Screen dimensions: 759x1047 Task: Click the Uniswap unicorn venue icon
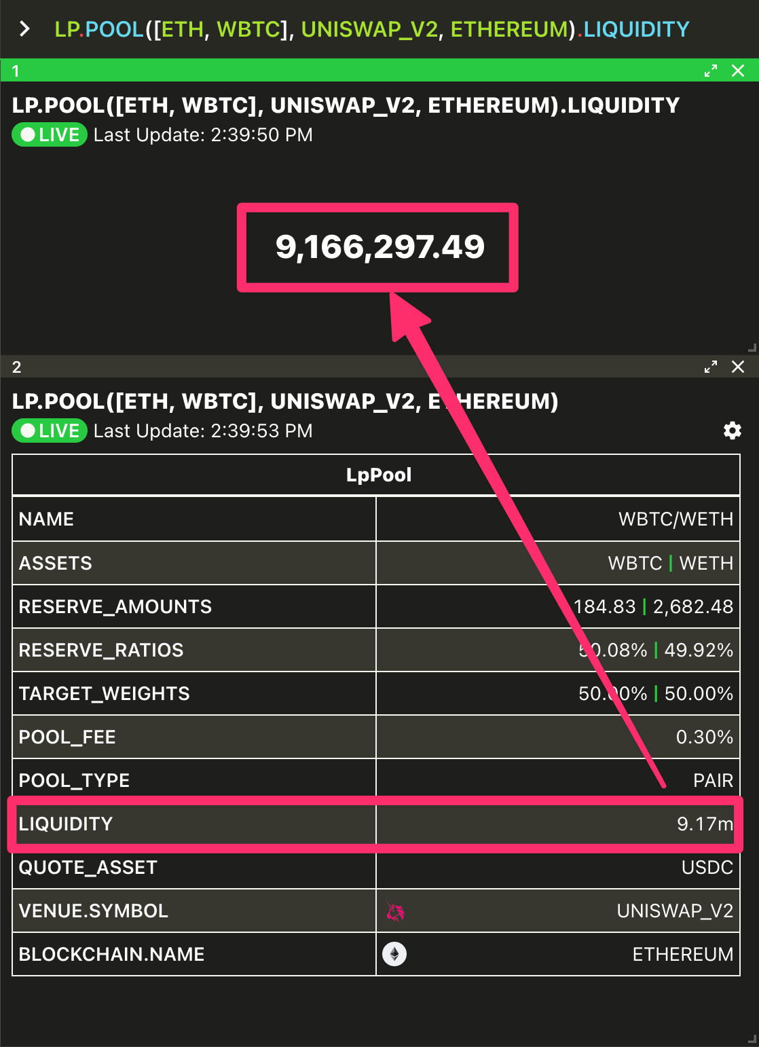395,911
